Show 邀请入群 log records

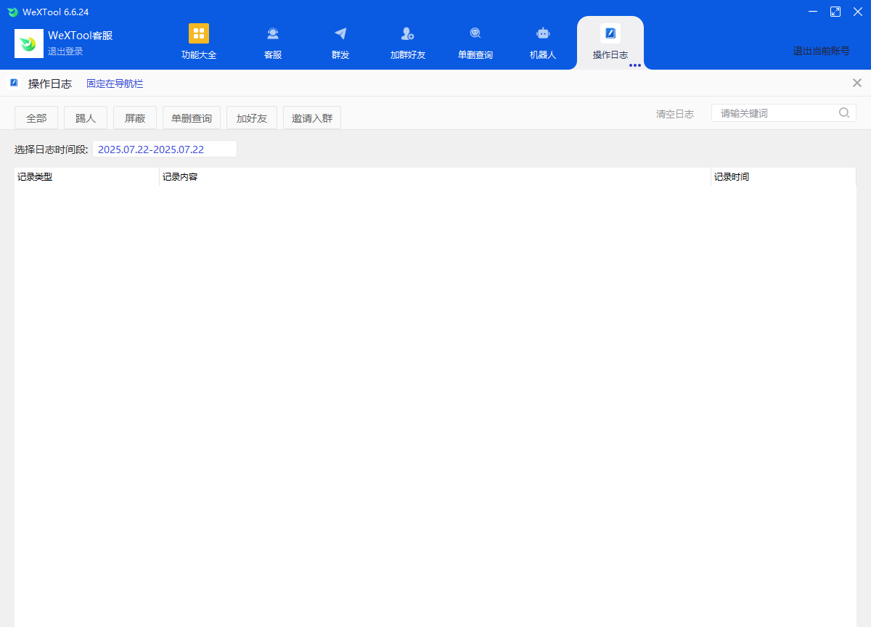(x=312, y=118)
